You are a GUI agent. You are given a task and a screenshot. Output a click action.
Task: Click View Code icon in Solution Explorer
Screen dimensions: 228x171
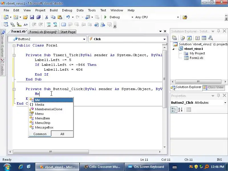click(198, 38)
